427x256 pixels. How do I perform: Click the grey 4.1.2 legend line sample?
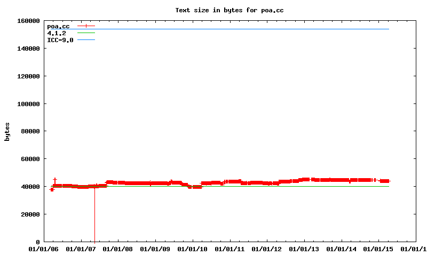[x=86, y=33]
